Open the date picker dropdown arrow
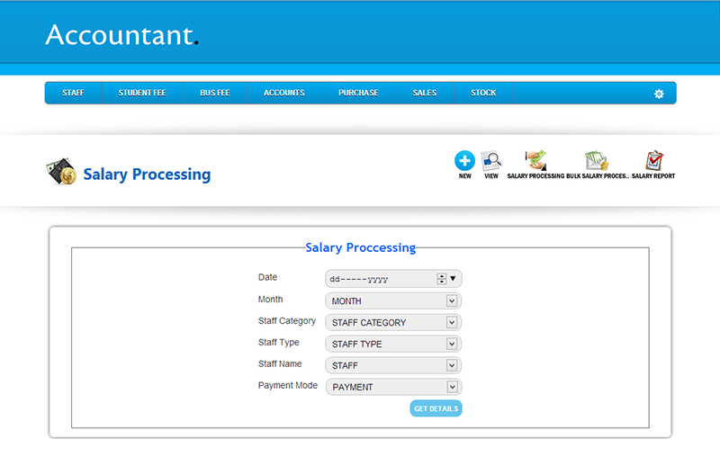Screen dimensions: 720x475 point(454,279)
